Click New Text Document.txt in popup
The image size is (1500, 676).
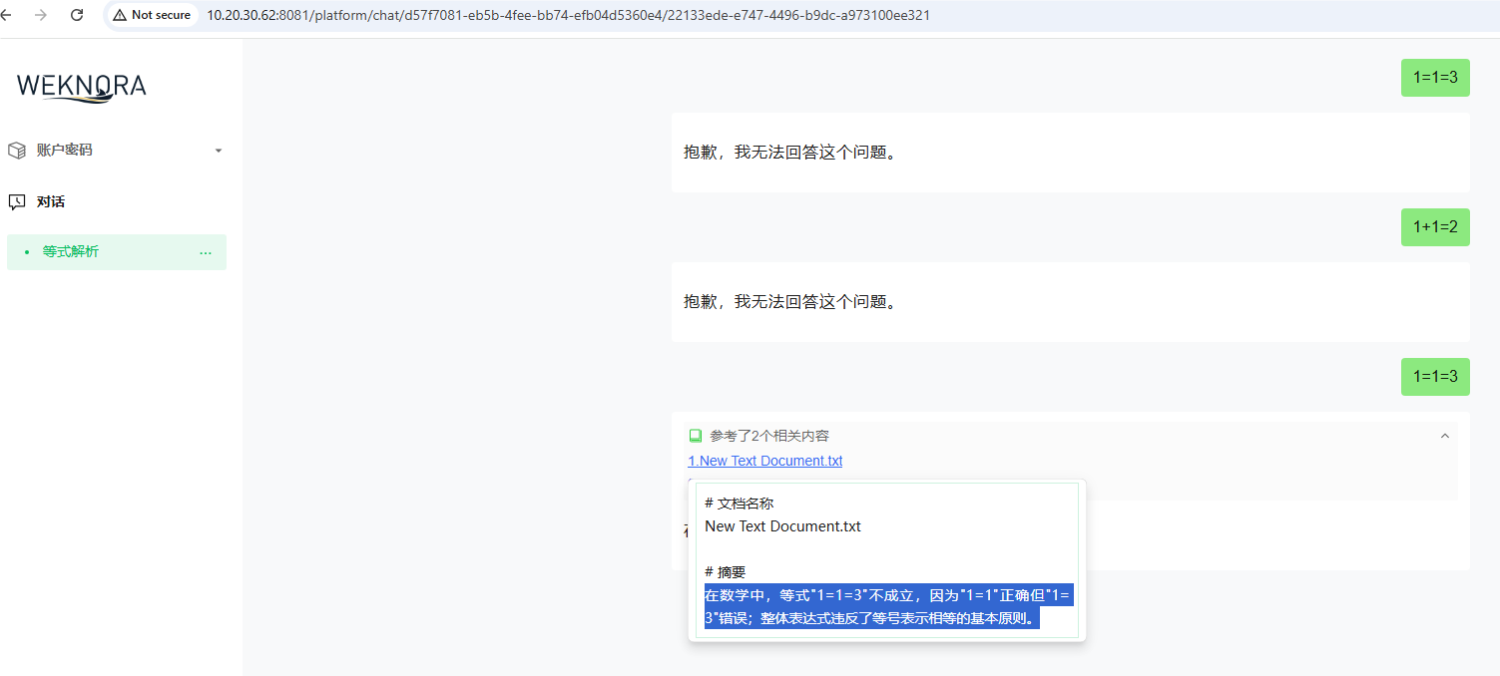coord(783,526)
